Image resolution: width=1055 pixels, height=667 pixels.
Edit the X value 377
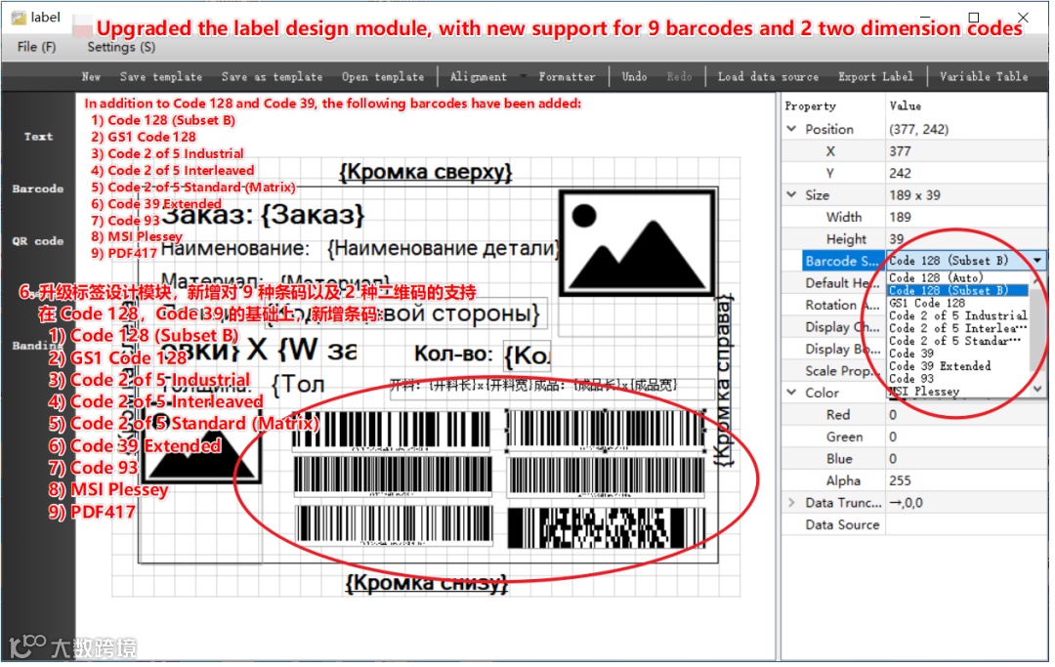pyautogui.click(x=966, y=151)
